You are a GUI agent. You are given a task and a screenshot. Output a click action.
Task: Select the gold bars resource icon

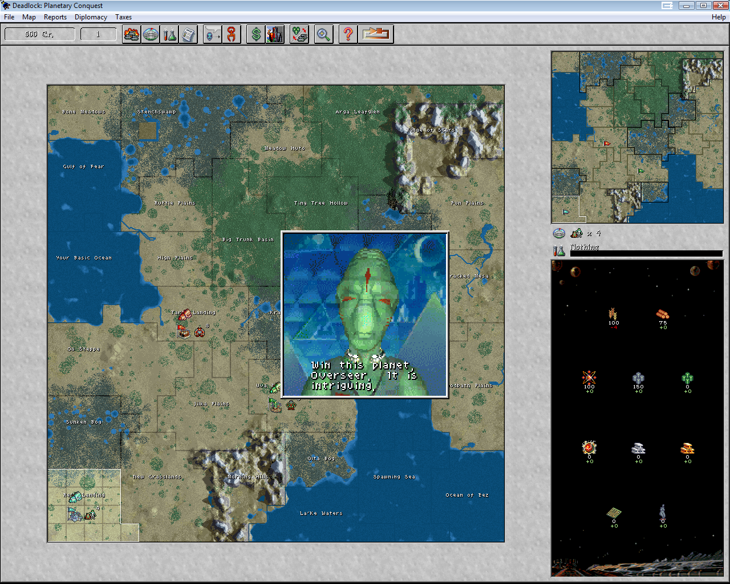[x=687, y=448]
